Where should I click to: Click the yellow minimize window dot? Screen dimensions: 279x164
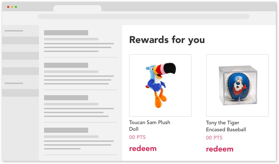click(12, 7)
